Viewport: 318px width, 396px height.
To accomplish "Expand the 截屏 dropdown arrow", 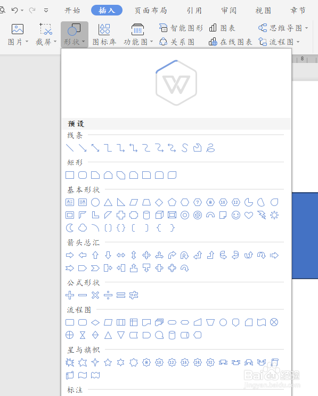I will click(55, 42).
